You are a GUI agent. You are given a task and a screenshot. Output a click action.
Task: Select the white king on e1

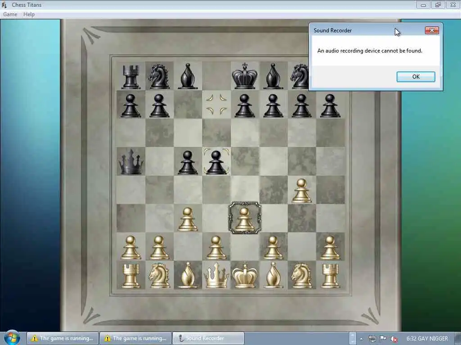point(244,275)
